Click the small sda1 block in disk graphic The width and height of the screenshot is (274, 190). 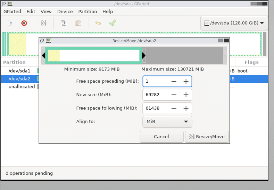4,44
